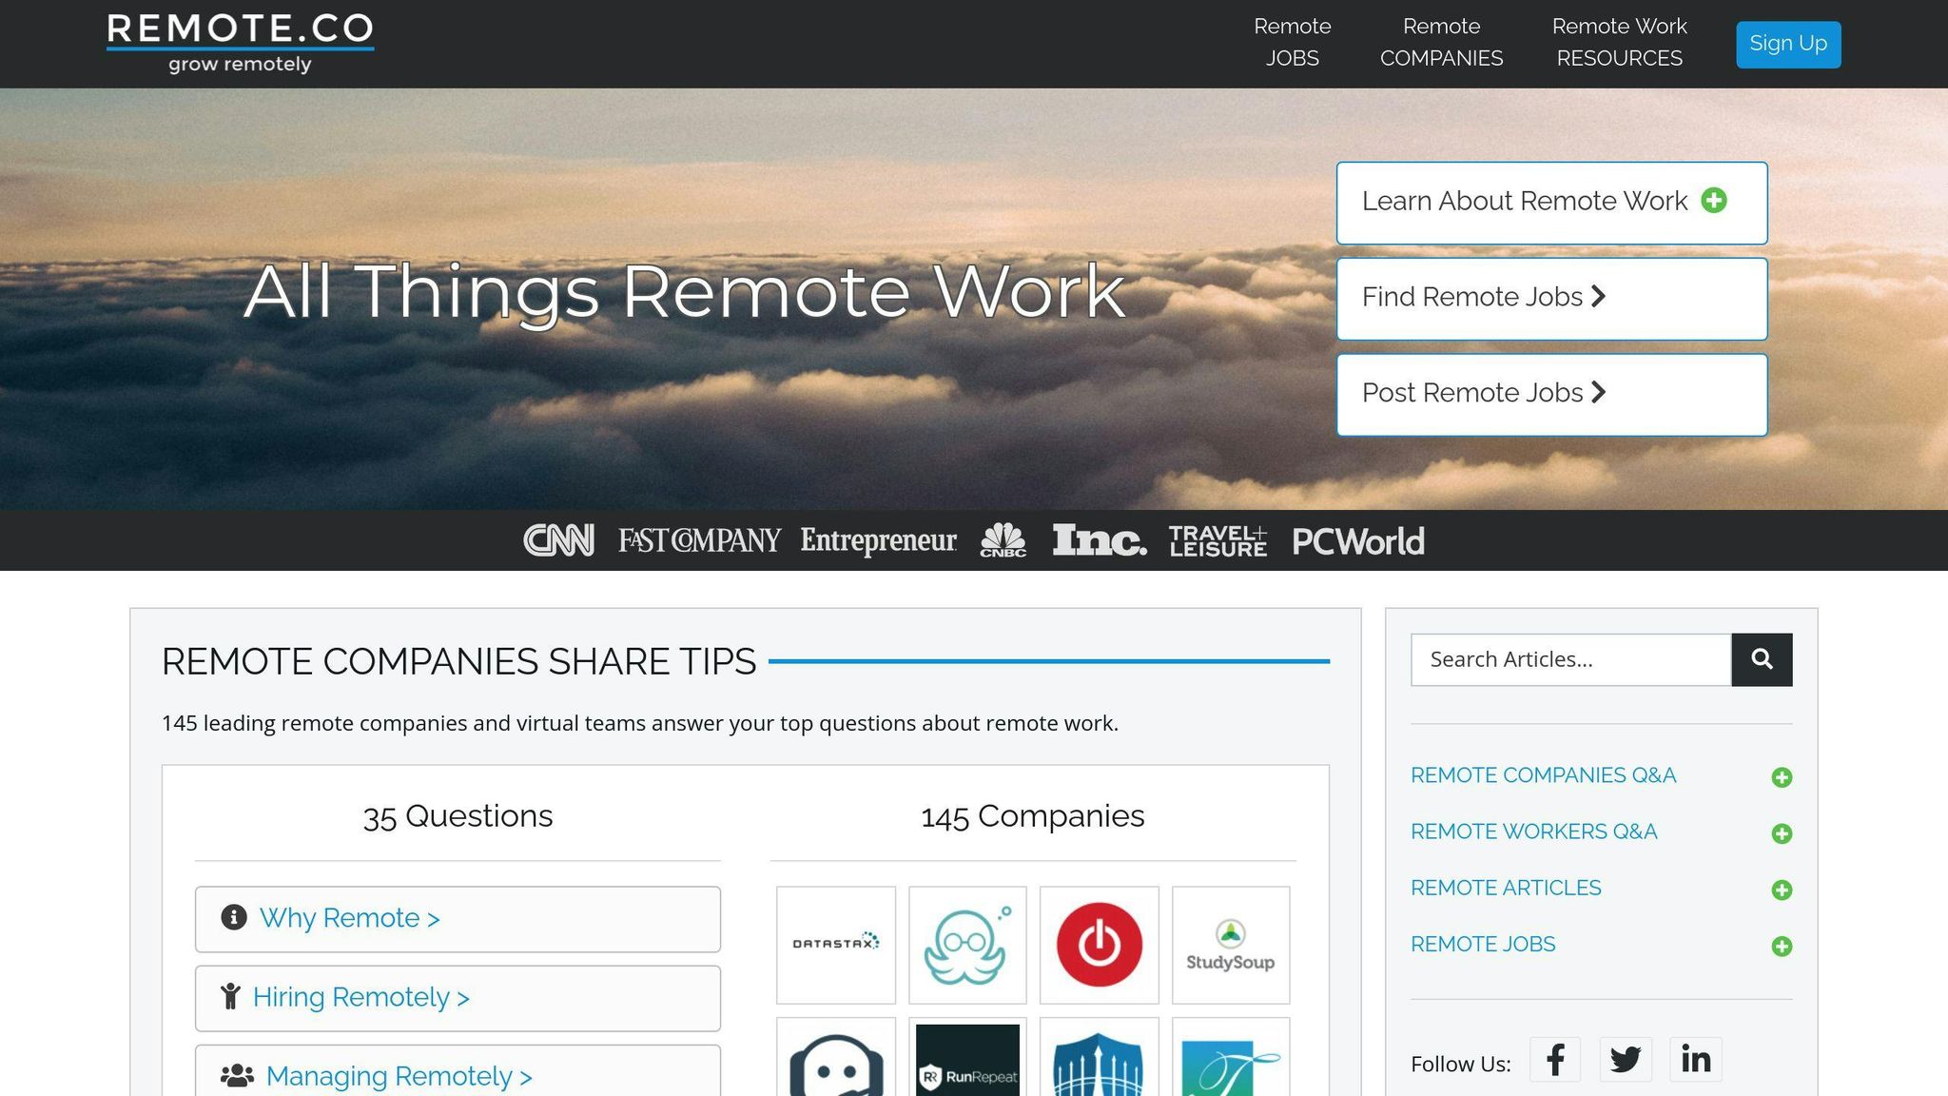1948x1096 pixels.
Task: Open the red power button company logo
Action: [x=1100, y=945]
